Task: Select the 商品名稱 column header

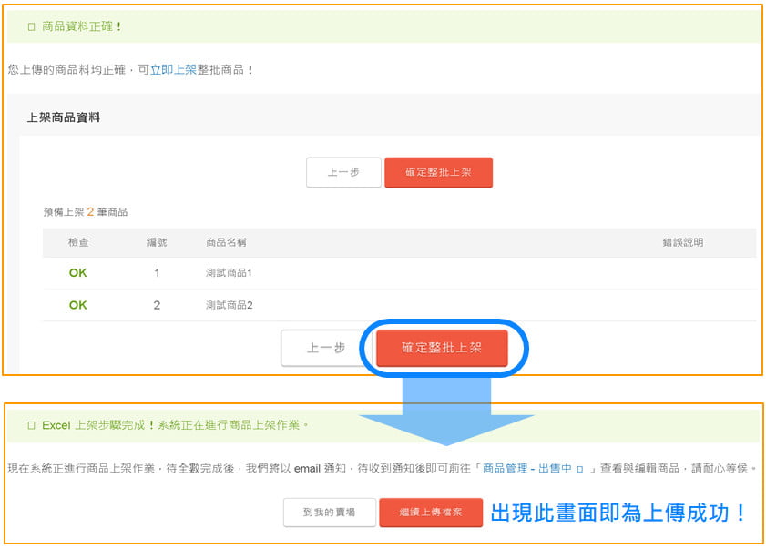Action: point(226,243)
